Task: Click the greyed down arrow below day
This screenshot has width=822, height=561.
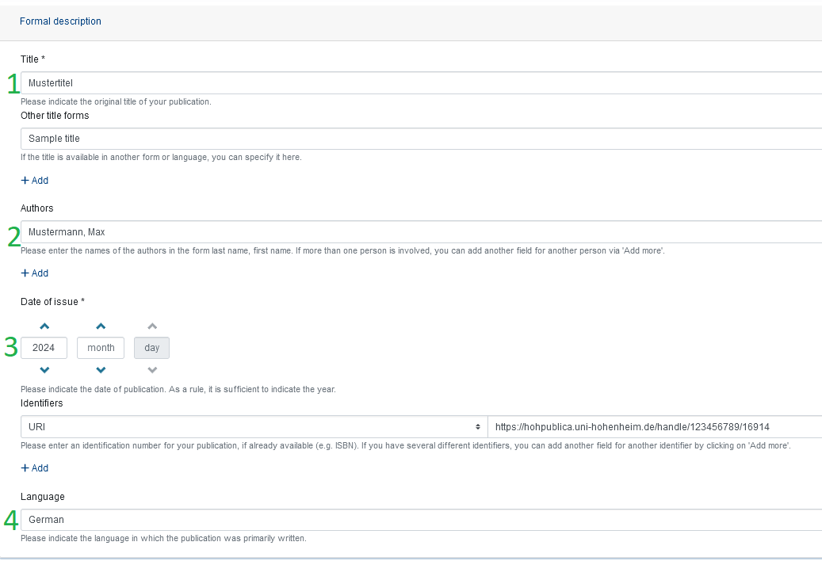Action: (x=152, y=370)
